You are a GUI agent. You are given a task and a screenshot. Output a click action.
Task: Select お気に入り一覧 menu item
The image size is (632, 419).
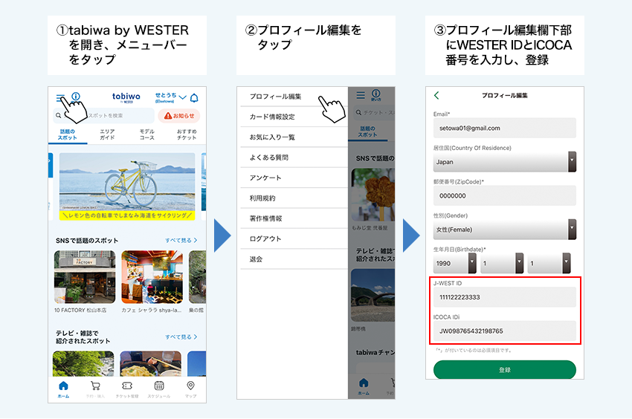tap(294, 137)
